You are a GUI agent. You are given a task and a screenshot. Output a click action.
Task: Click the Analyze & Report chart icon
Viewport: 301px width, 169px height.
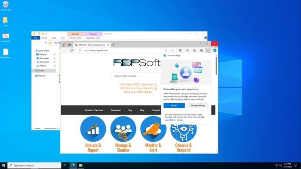[x=93, y=129]
